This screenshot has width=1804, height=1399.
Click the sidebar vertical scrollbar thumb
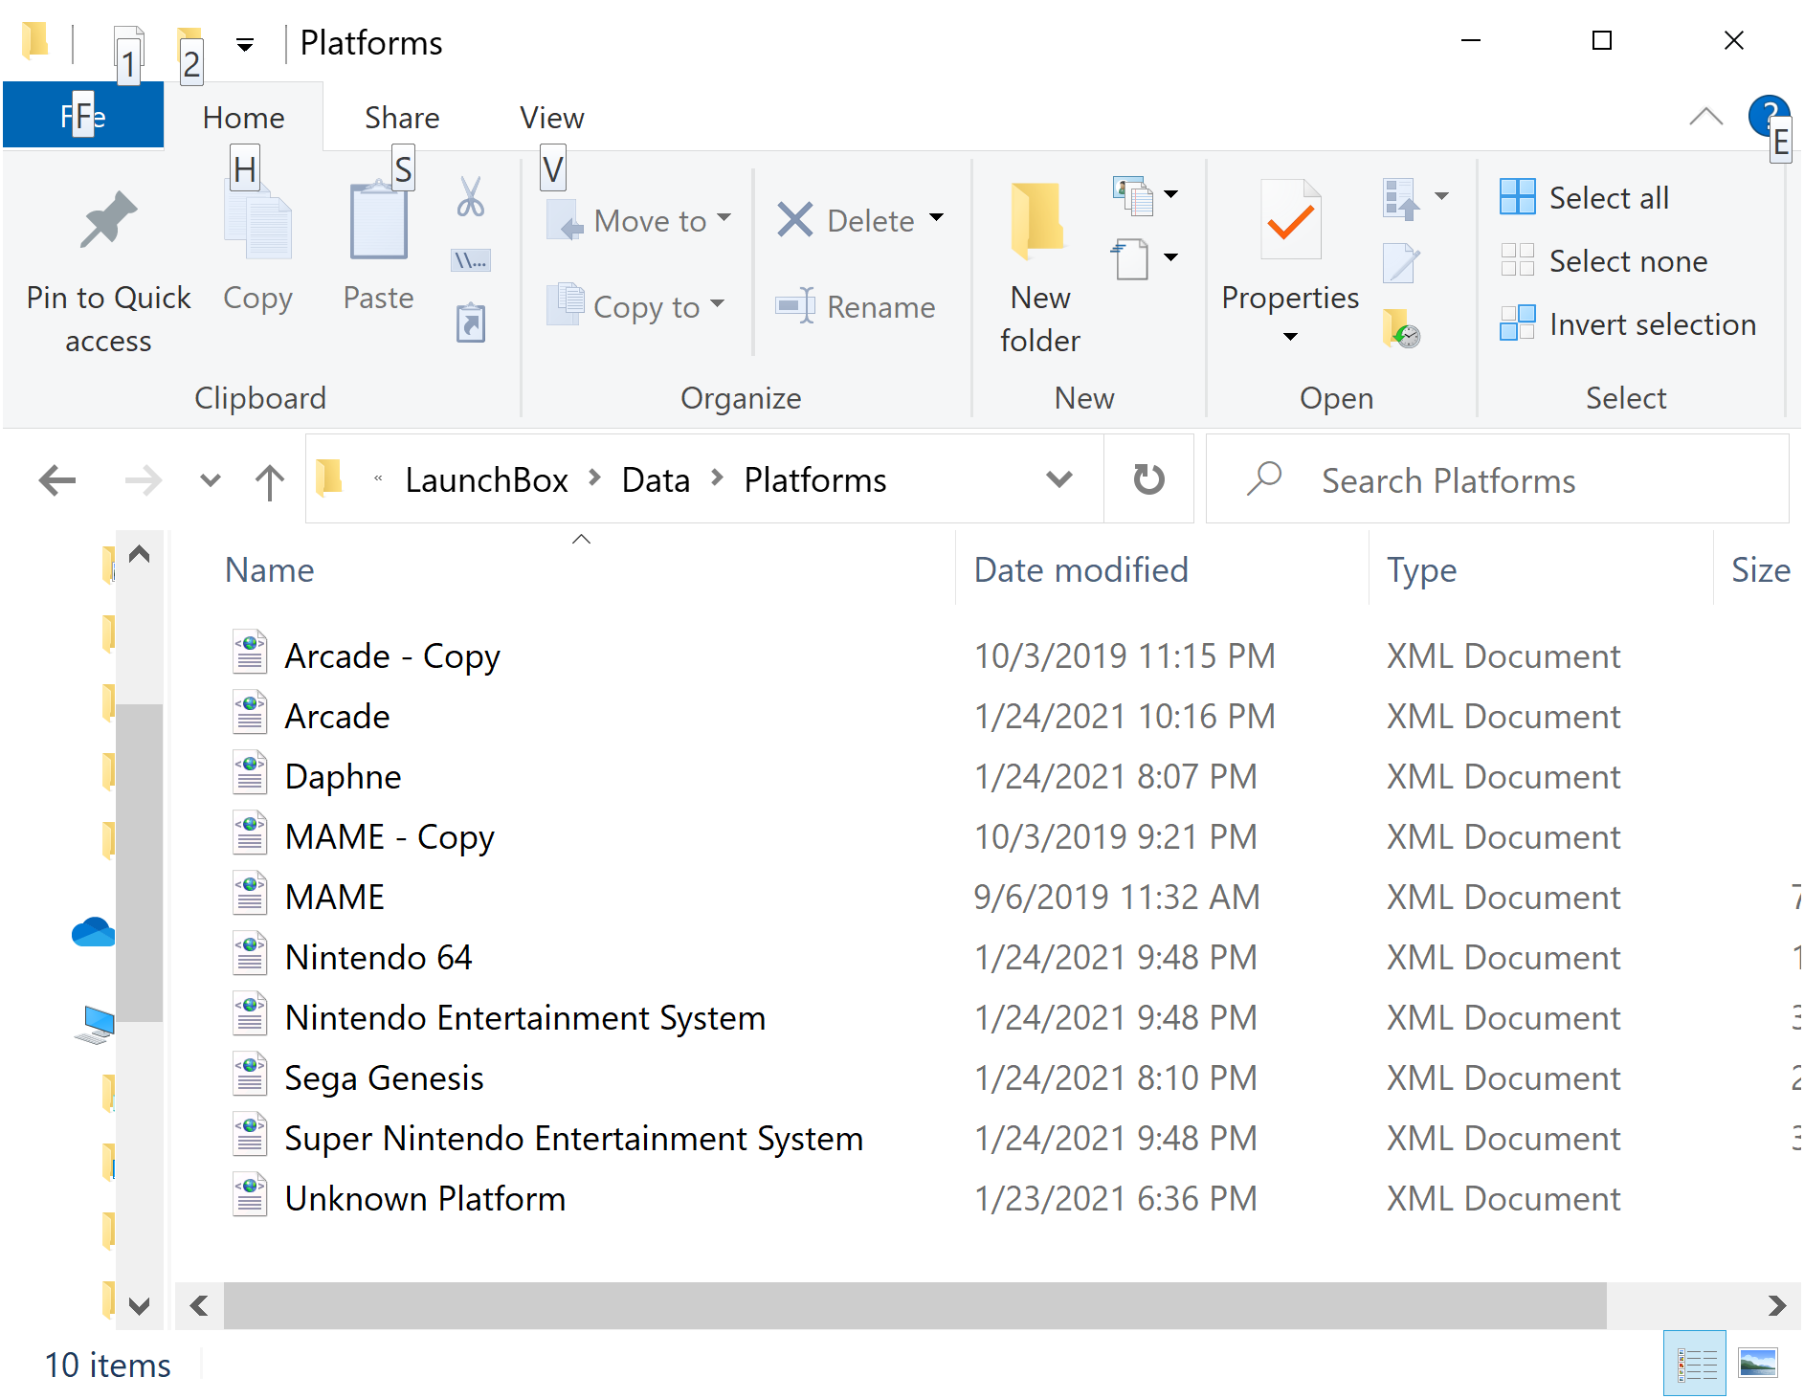point(140,863)
